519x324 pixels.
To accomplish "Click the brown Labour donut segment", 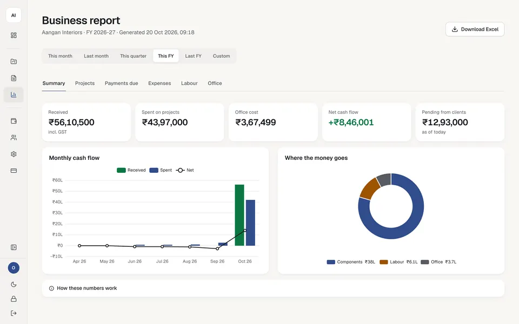I will pos(370,188).
